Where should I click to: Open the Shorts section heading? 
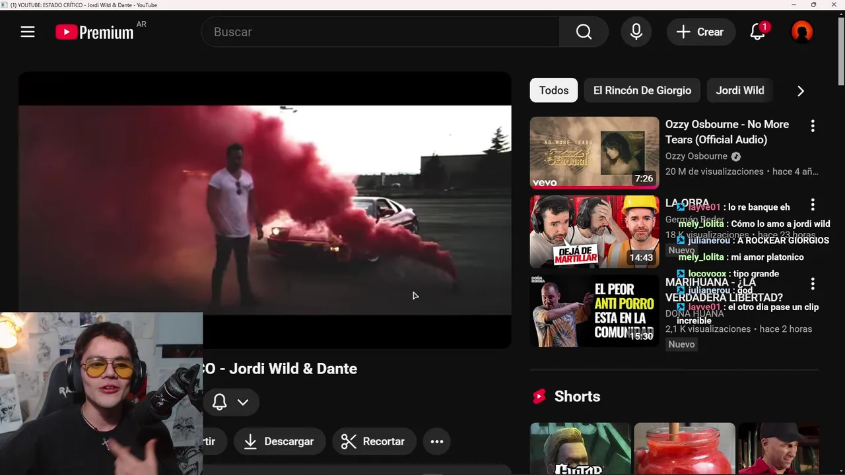click(577, 396)
